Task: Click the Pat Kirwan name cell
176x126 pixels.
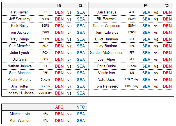Action: 20,12
